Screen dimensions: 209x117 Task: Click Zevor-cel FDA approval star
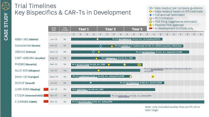[153, 76]
